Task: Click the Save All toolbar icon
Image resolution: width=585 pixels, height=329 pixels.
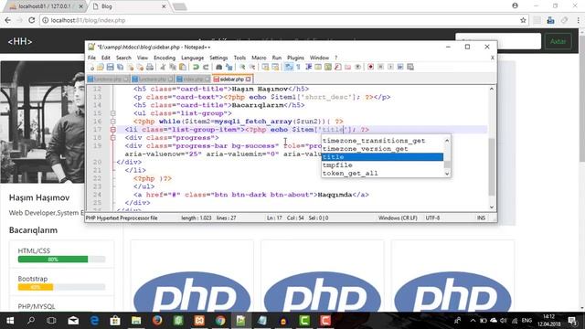Action: pyautogui.click(x=120, y=67)
